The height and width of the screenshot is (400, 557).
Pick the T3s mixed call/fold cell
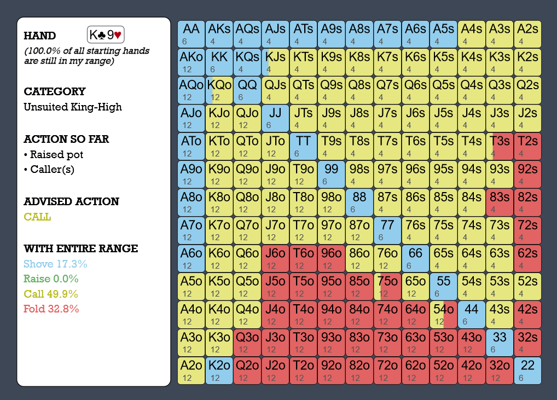click(x=500, y=146)
